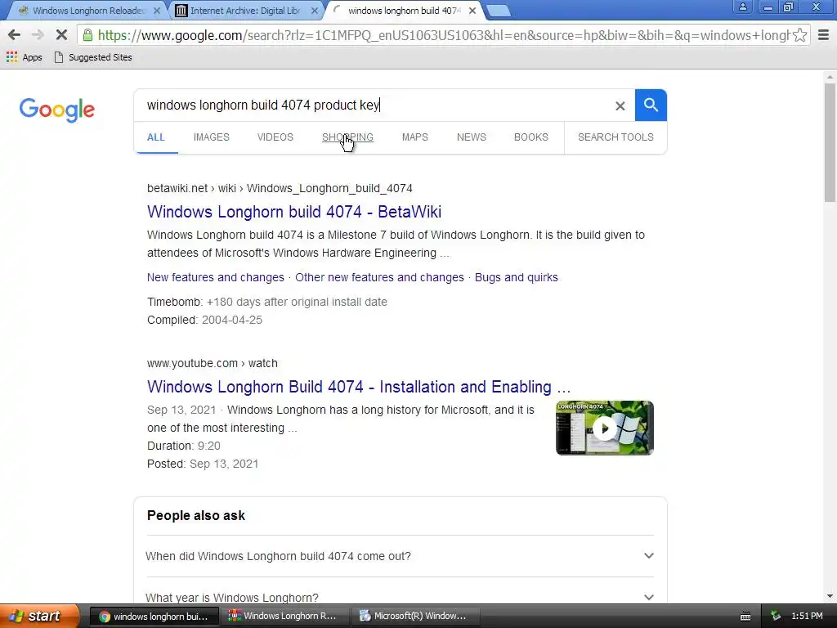Switch to MAPS results
Screen dimensions: 837x628
(414, 137)
